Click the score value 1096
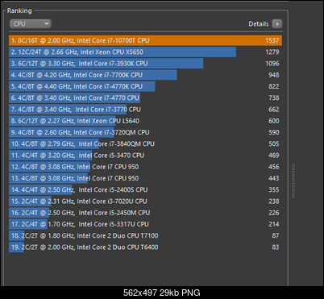Viewport: 324px width, 299px height. [272, 64]
